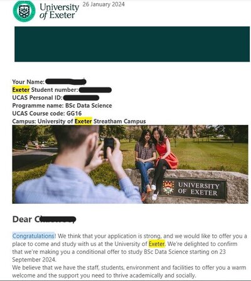Click the redacted UCAS Personal ID
The height and width of the screenshot is (281, 251).
pyautogui.click(x=81, y=97)
